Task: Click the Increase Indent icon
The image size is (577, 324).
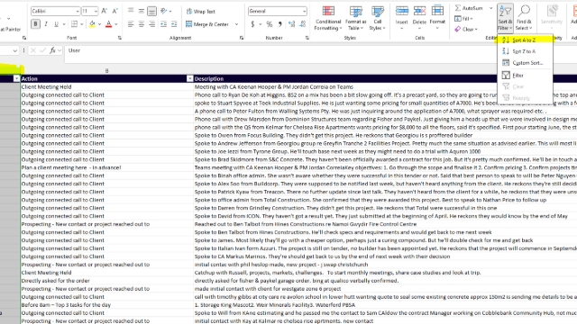Action: (174, 24)
